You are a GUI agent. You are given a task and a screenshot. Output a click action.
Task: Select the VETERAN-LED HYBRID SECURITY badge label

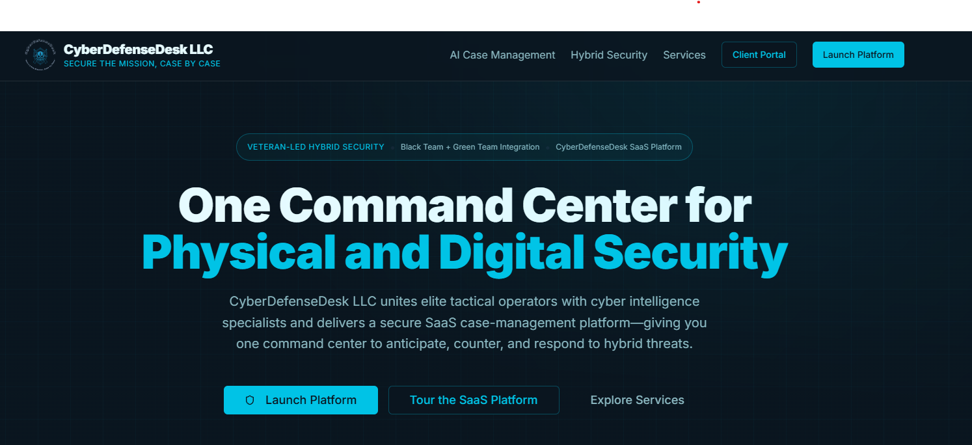coord(316,147)
